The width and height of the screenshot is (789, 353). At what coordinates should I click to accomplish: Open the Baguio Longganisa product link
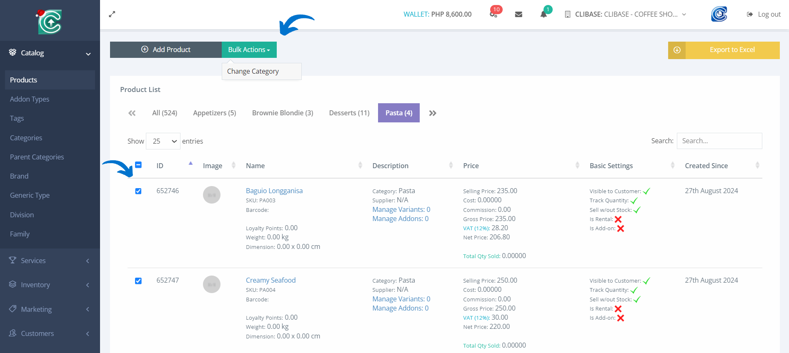pyautogui.click(x=274, y=191)
